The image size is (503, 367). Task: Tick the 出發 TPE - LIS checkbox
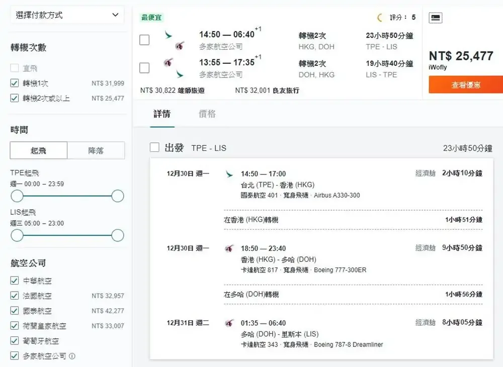(x=155, y=148)
